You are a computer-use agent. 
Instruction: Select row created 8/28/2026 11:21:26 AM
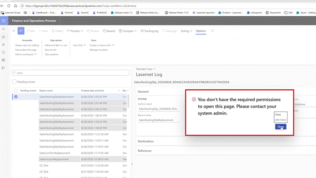(x=69, y=134)
